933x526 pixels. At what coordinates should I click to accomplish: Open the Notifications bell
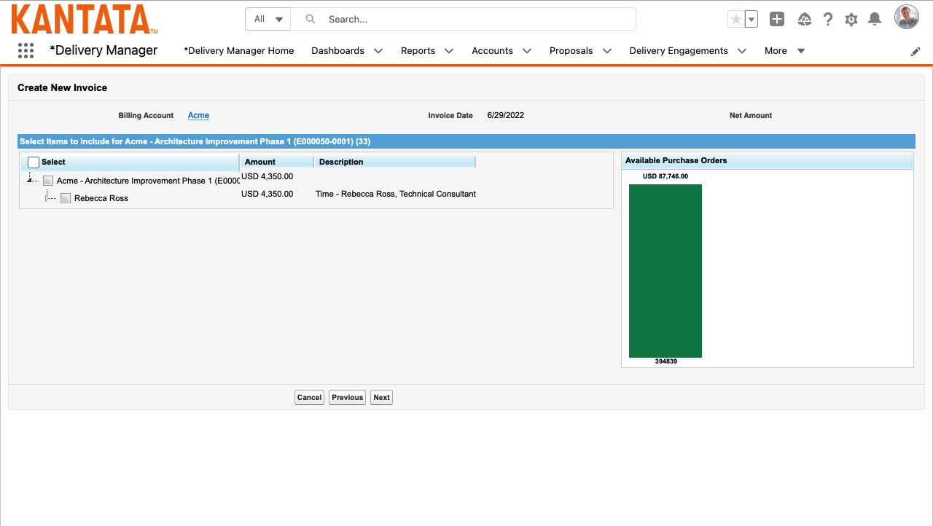[875, 20]
